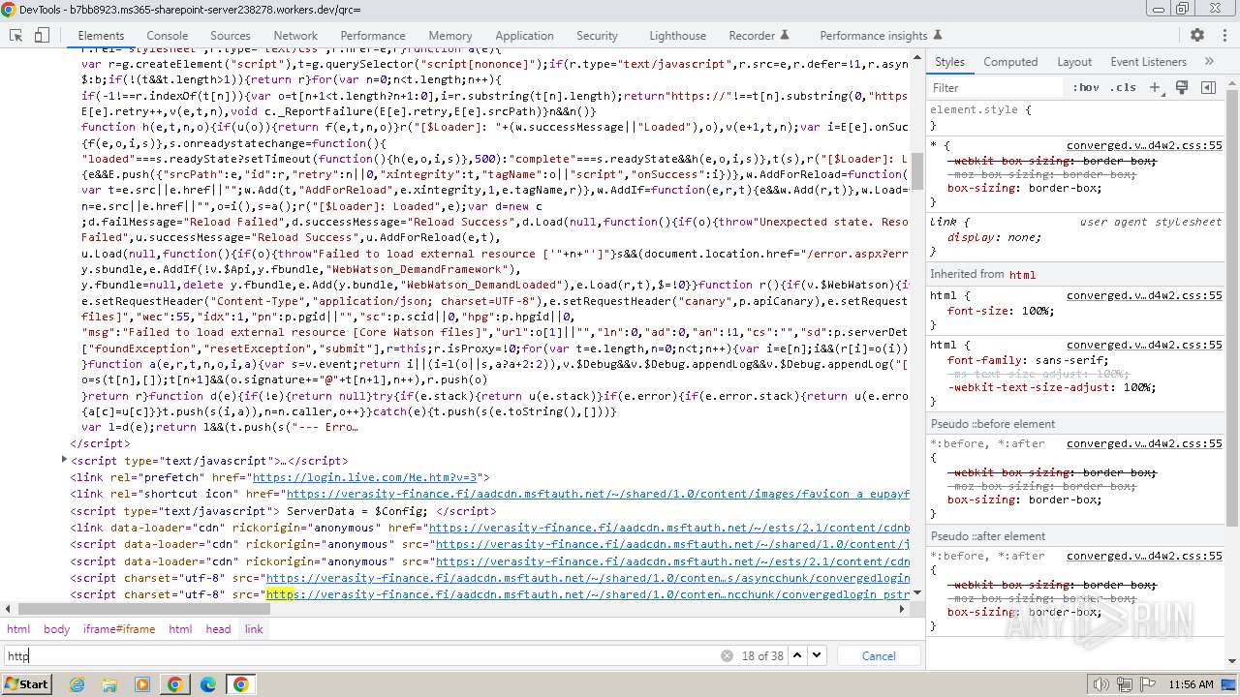Select the ServerData = $Config script line
Image resolution: width=1240 pixels, height=697 pixels.
click(x=283, y=511)
